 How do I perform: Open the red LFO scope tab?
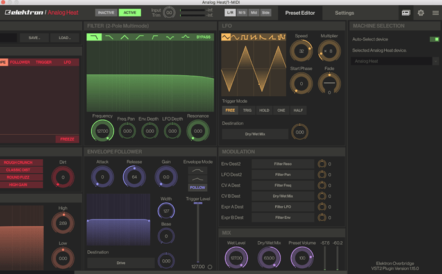(x=67, y=62)
